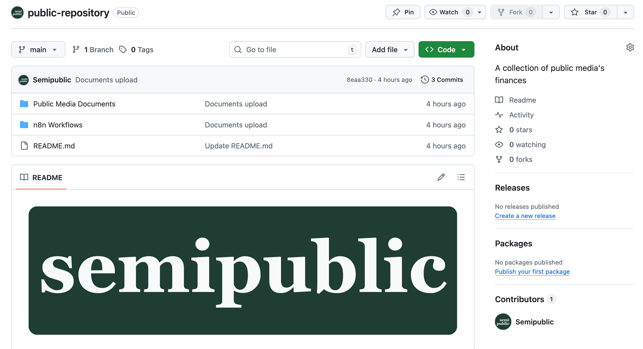Click the About settings gear icon
Viewport: 643px width, 349px height.
[x=630, y=48]
